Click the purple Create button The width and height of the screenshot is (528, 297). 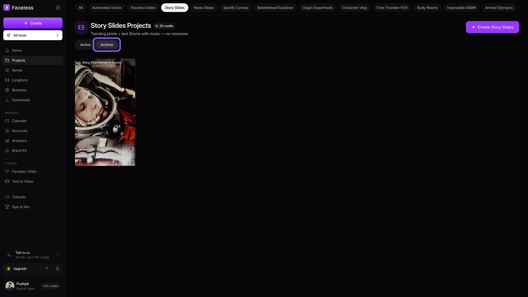point(33,23)
